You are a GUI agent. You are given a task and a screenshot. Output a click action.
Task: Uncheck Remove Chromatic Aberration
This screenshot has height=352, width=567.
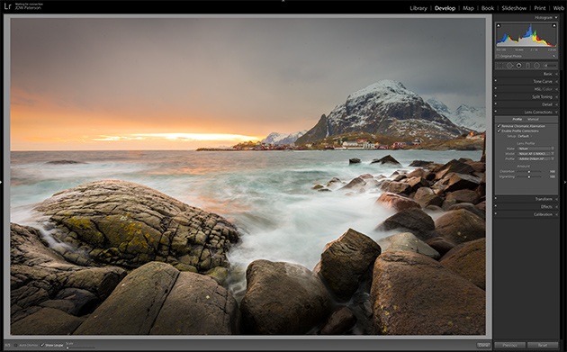499,126
